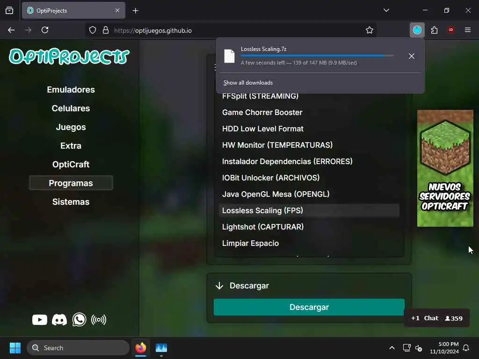This screenshot has height=359, width=479.
Task: Go forward to the next page
Action: (x=28, y=30)
